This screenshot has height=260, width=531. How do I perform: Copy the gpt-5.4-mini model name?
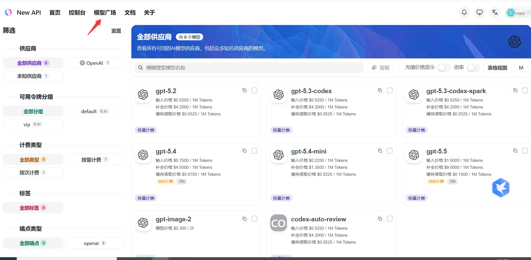pyautogui.click(x=380, y=151)
